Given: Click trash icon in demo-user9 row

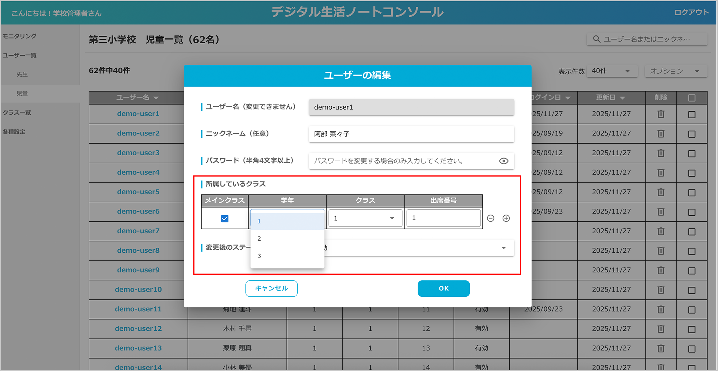Looking at the screenshot, I should (x=661, y=270).
